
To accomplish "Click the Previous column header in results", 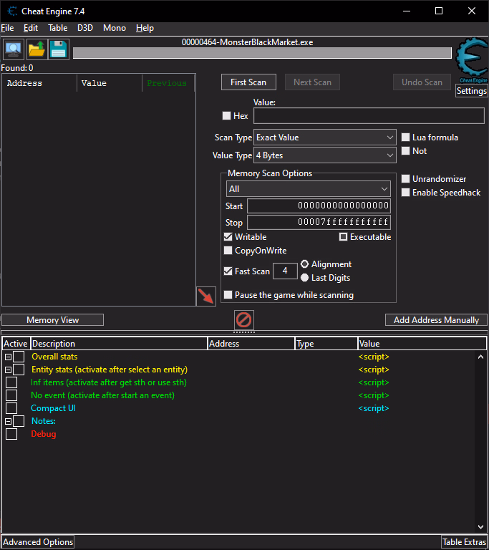I will tap(168, 83).
